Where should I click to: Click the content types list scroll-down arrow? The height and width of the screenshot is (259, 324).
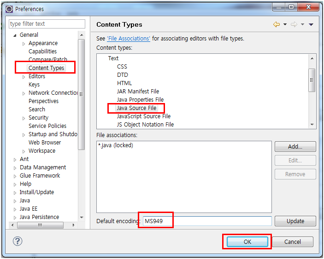312,124
